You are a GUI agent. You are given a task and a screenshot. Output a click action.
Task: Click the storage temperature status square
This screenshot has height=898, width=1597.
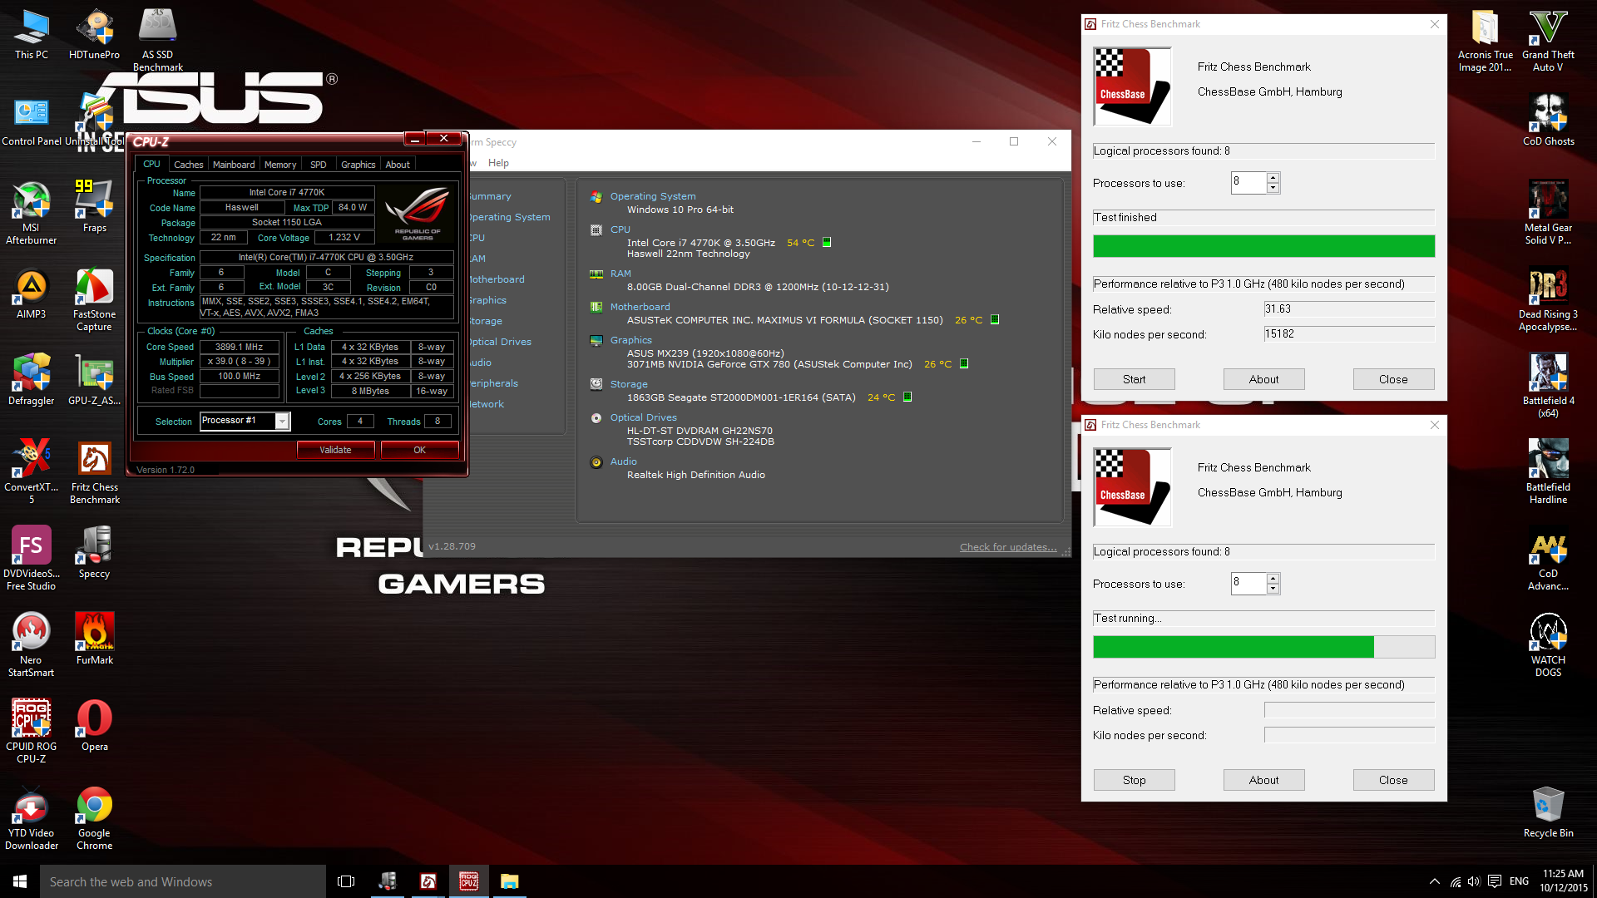(907, 397)
